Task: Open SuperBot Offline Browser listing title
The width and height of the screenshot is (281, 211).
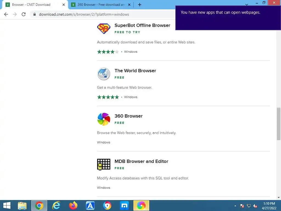Action: (x=142, y=25)
